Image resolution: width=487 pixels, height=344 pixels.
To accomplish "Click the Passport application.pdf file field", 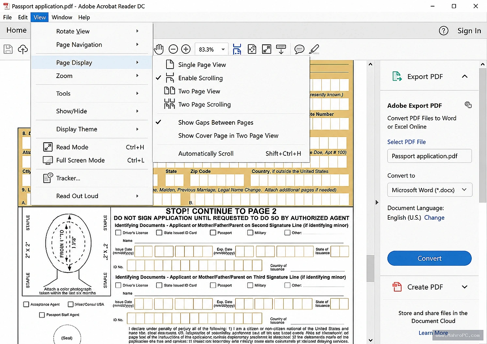I will (430, 156).
